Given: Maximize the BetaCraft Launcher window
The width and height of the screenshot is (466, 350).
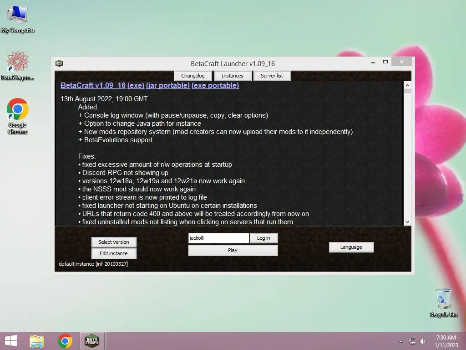Looking at the screenshot, I should pyautogui.click(x=385, y=62).
